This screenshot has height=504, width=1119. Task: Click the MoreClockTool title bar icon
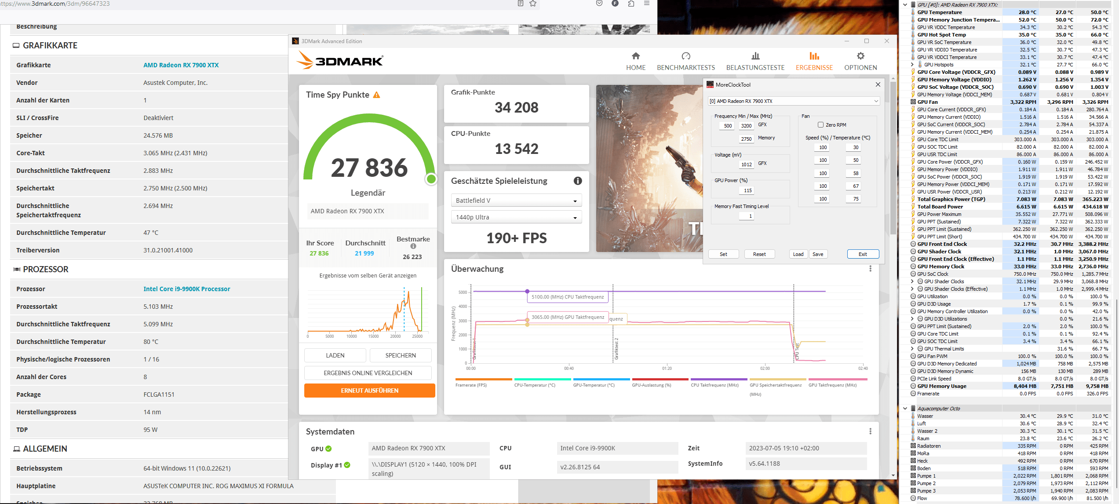710,84
